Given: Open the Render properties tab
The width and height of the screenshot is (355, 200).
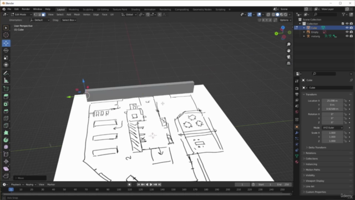Looking at the screenshot, I should (x=297, y=88).
